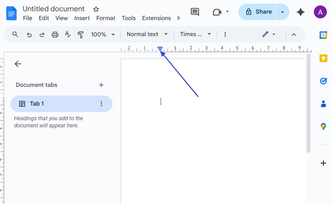Image resolution: width=333 pixels, height=204 pixels.
Task: Open the account avatar A
Action: (320, 12)
